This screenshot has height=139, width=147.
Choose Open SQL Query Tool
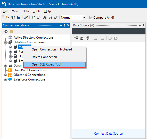55,64
